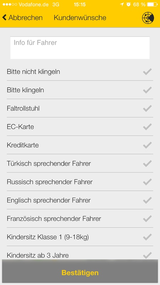The width and height of the screenshot is (160, 285).
Task: Tap the alarm clock status icon
Action: (128, 4)
